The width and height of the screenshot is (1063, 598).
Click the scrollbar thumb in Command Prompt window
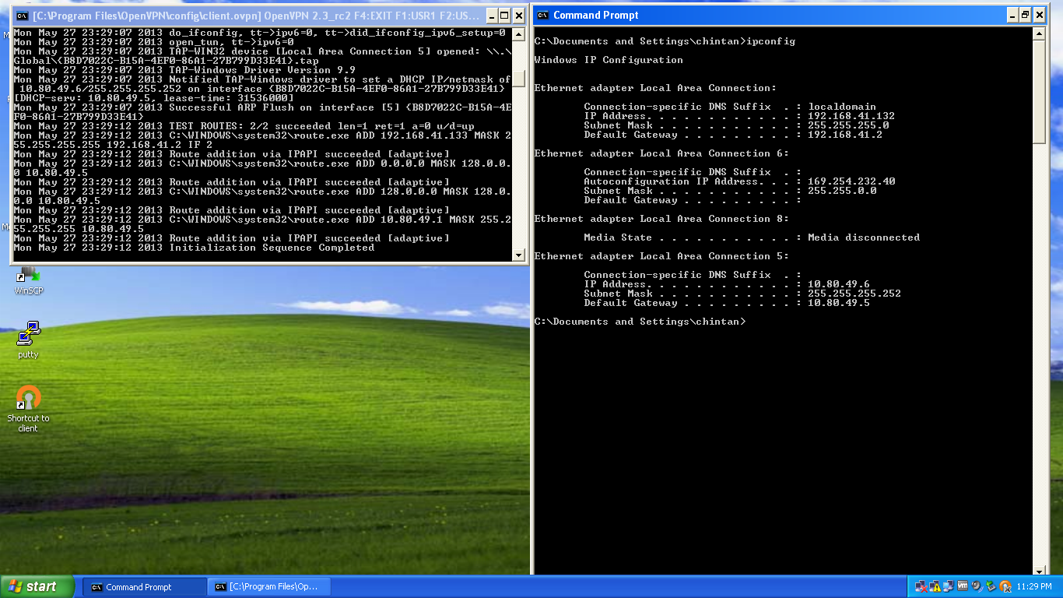point(1039,92)
